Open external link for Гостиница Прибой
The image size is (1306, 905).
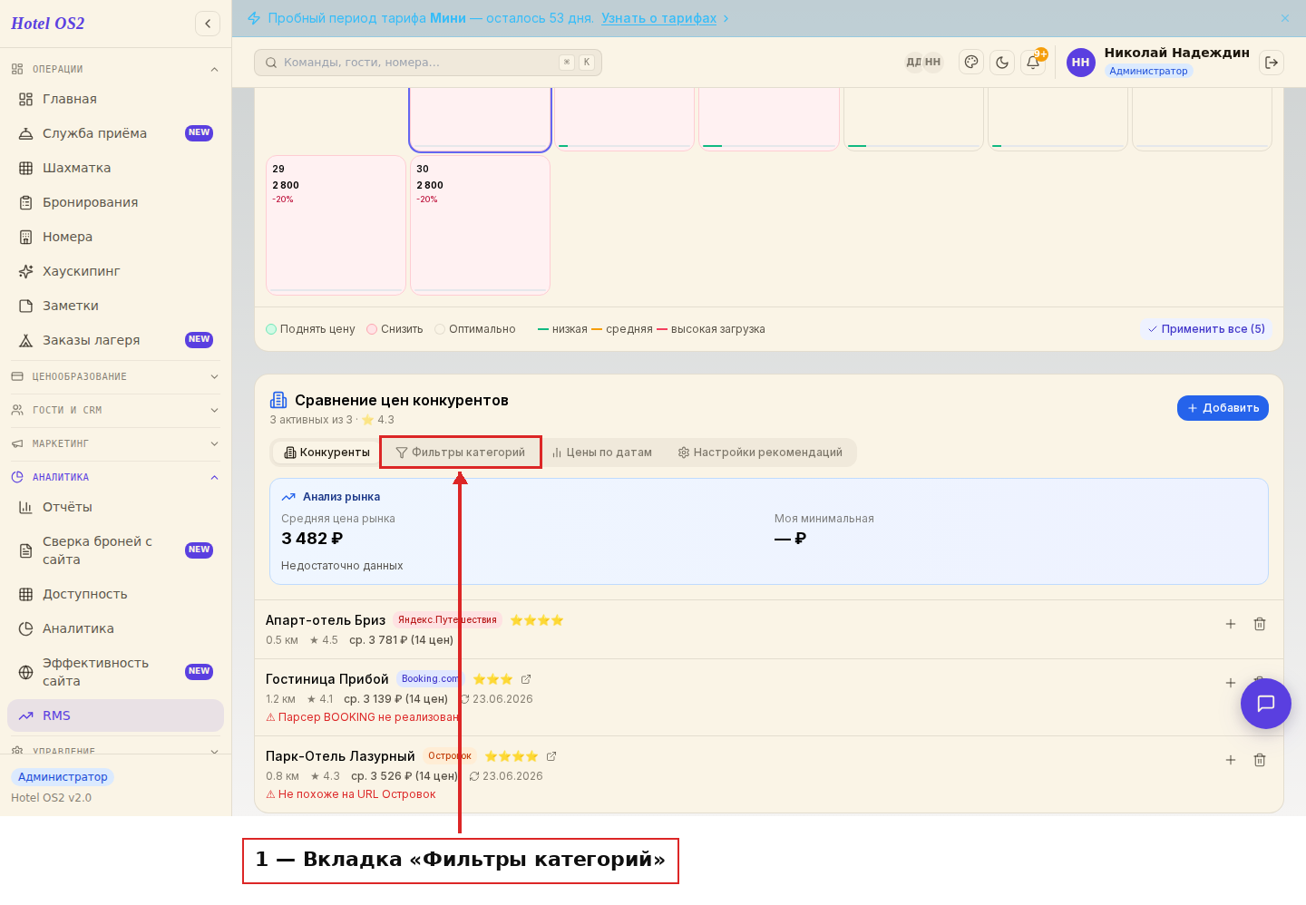coord(526,679)
